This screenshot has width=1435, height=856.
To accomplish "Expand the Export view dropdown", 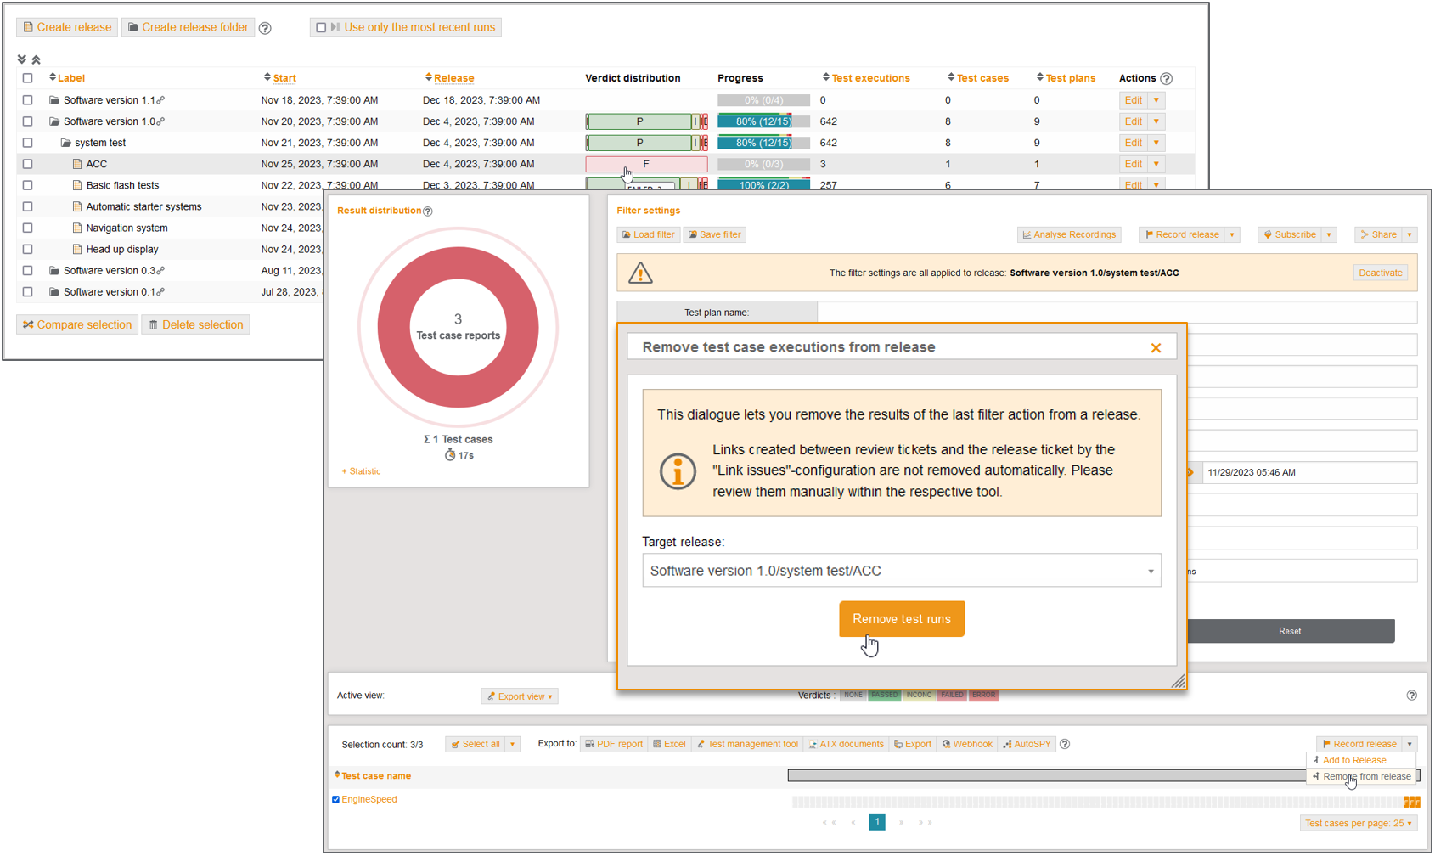I will coord(520,696).
